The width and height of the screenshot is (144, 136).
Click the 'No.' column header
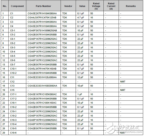pyautogui.click(x=5, y=6)
